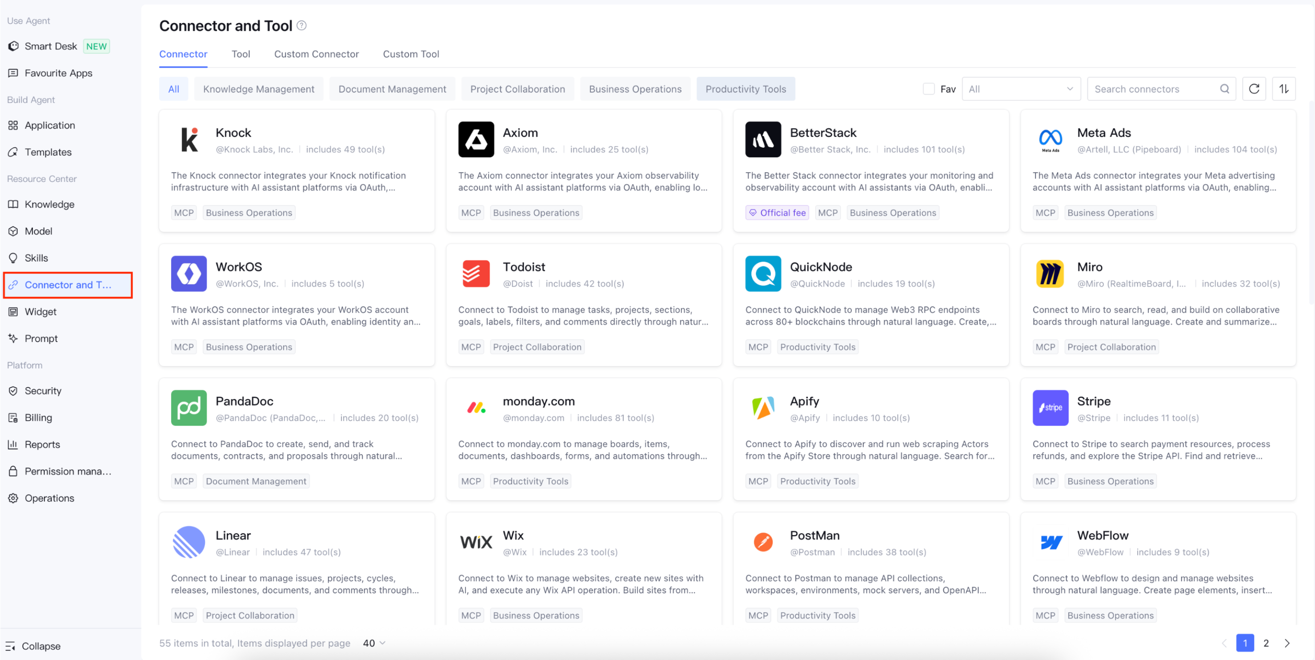The height and width of the screenshot is (660, 1315).
Task: Select the Connector tab
Action: point(183,54)
